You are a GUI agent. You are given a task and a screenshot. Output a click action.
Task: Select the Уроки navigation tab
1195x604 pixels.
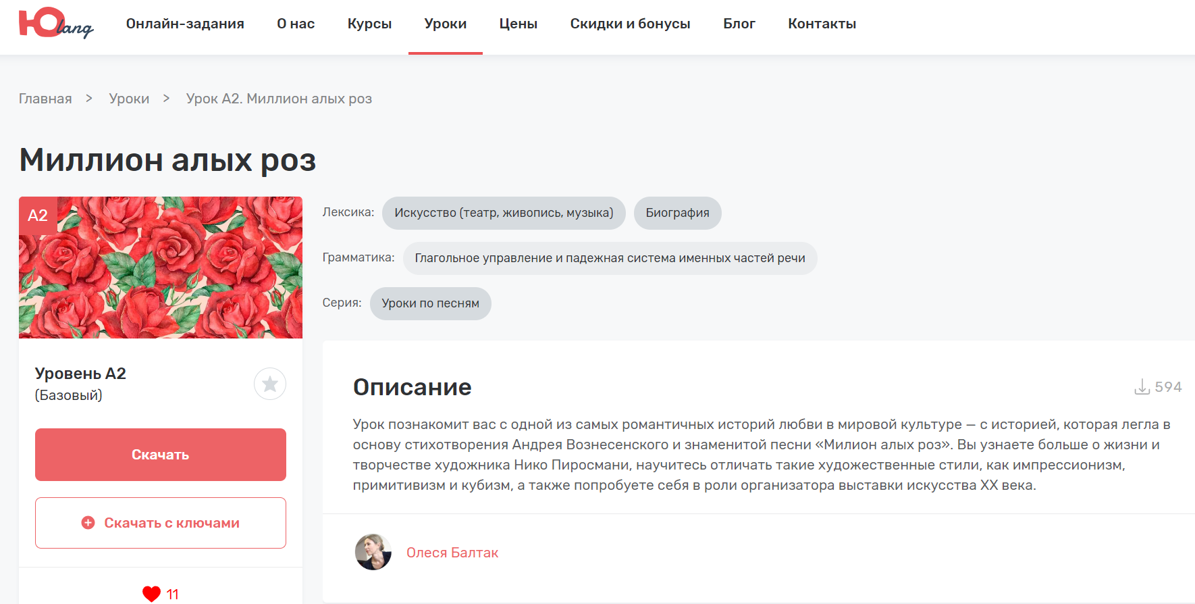click(x=446, y=24)
